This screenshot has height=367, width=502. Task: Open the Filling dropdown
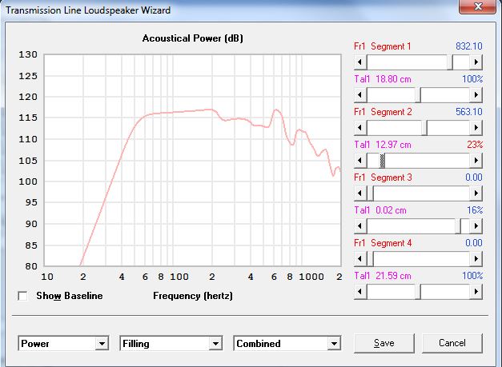pyautogui.click(x=171, y=343)
